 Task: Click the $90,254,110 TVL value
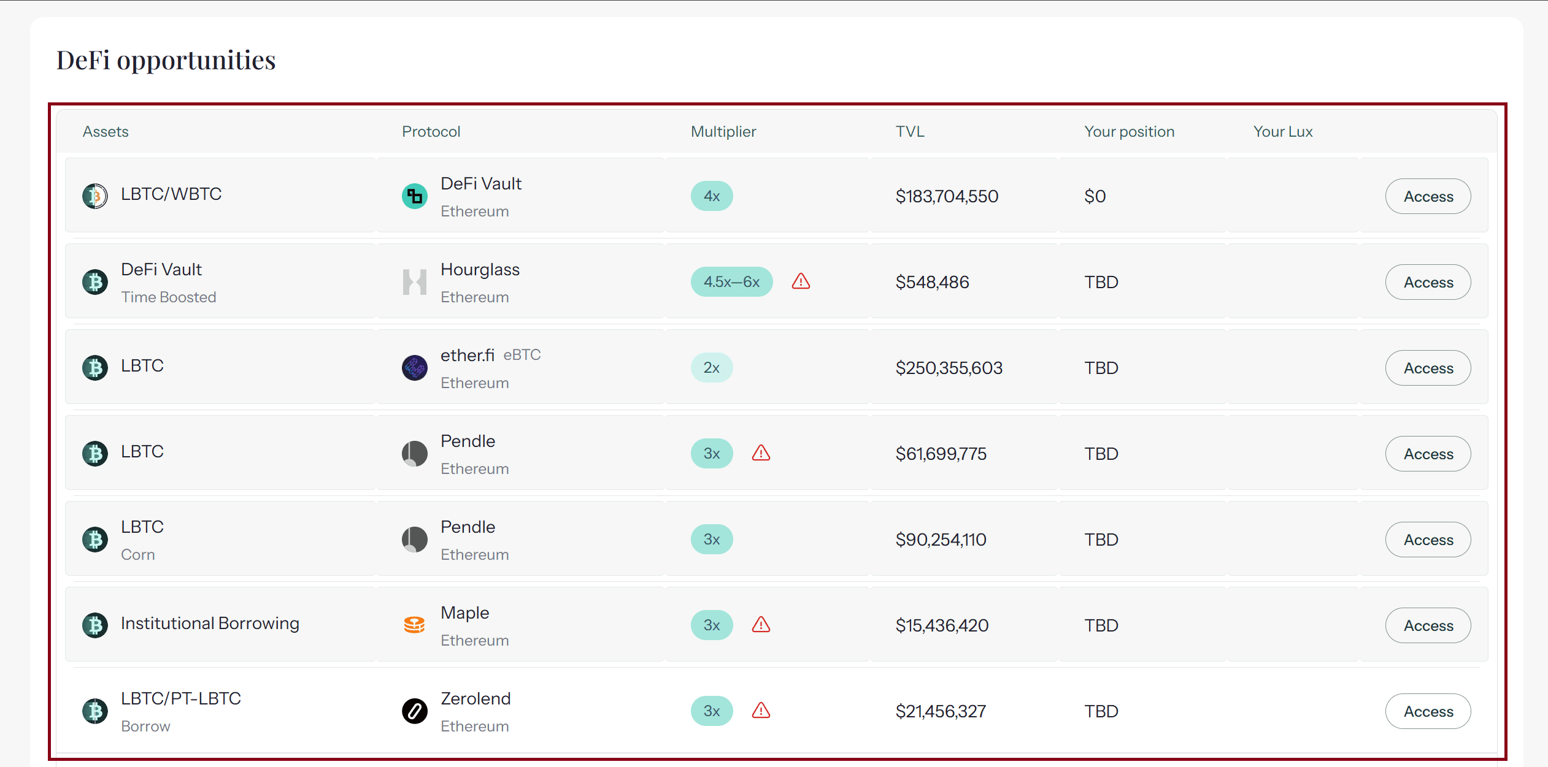point(941,540)
